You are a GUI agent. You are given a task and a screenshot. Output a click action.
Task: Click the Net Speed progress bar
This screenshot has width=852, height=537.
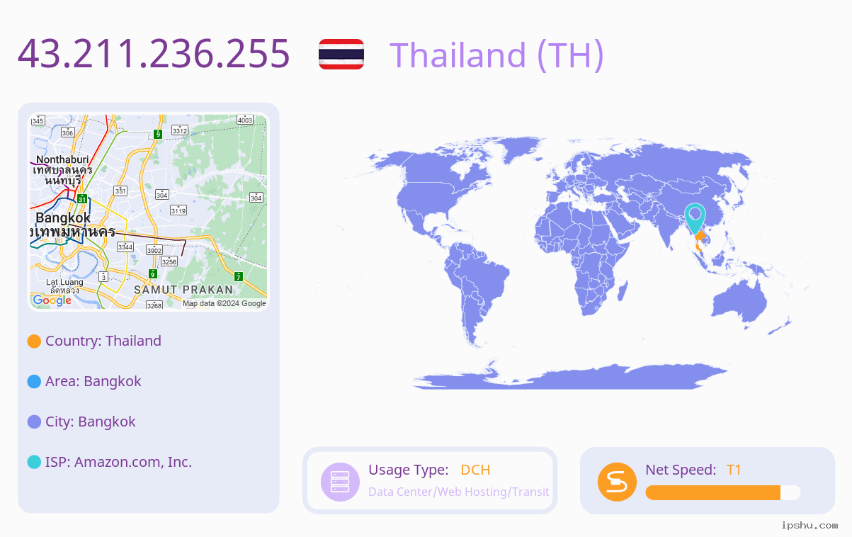[723, 492]
